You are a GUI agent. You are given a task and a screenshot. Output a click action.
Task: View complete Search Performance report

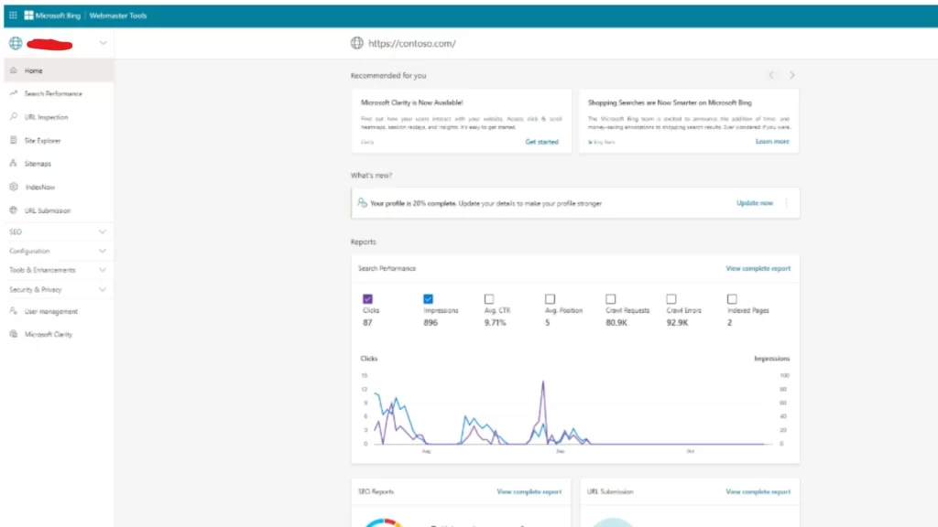758,268
